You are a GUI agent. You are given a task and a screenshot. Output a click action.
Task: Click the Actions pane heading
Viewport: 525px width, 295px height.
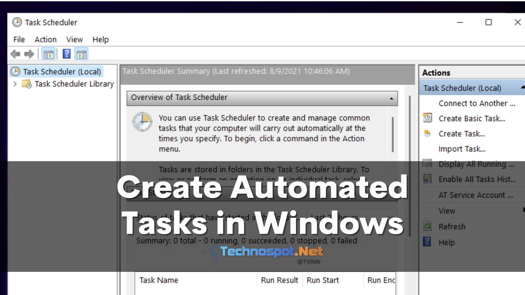(x=436, y=73)
